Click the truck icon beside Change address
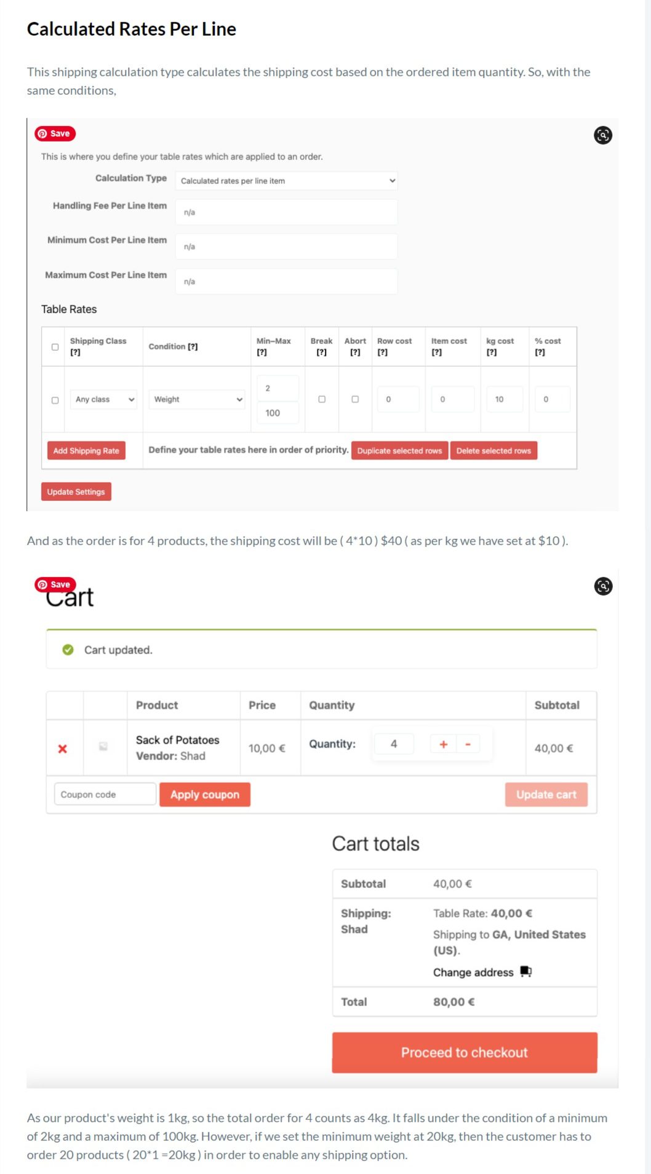This screenshot has height=1174, width=651. (x=525, y=972)
